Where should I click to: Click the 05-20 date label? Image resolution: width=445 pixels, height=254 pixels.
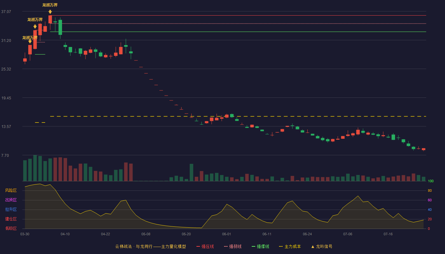tap(186, 234)
